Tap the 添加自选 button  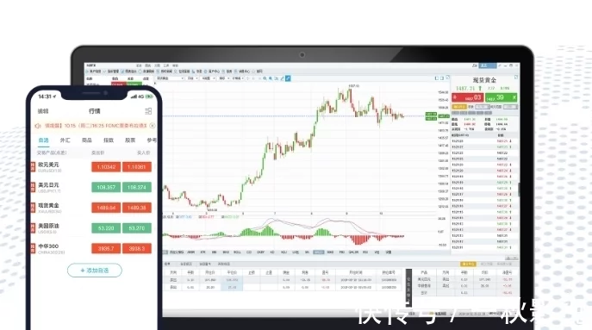click(x=95, y=271)
